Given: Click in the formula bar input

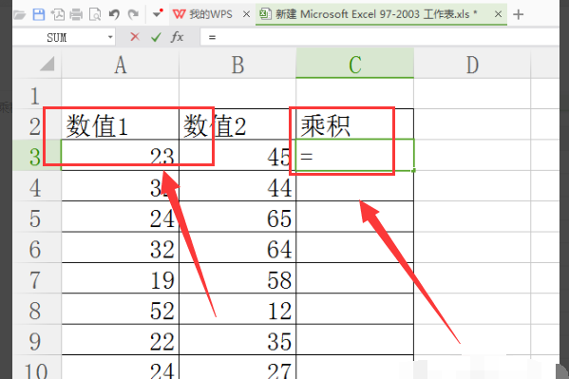Looking at the screenshot, I should point(379,37).
